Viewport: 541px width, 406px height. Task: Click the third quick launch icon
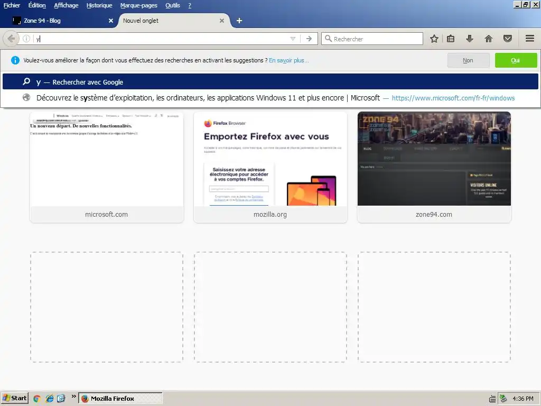click(61, 399)
